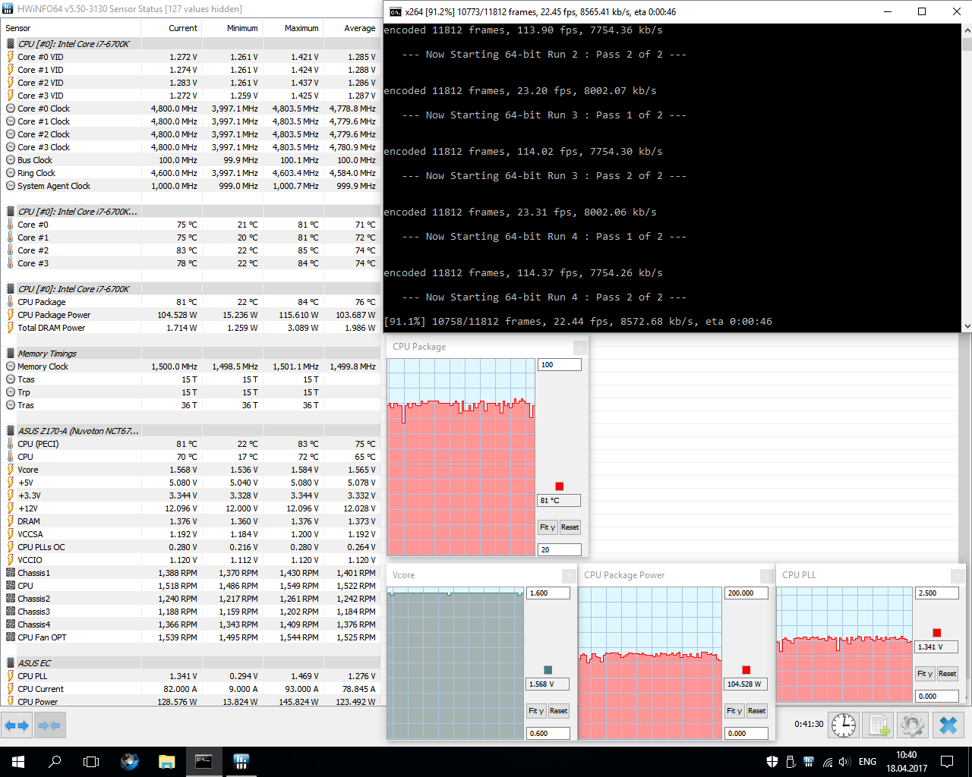Click Reset in the CPU PLL graph

pos(947,674)
